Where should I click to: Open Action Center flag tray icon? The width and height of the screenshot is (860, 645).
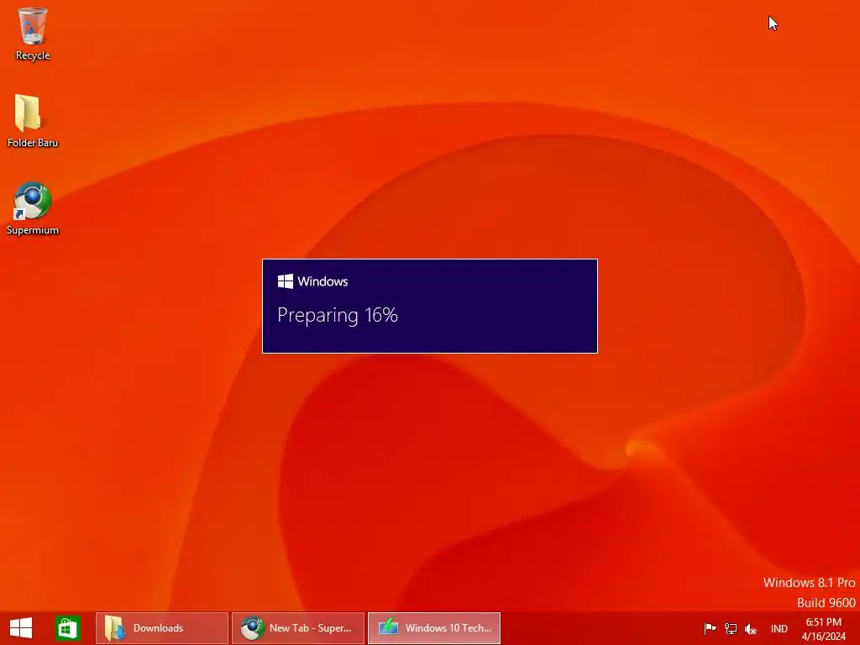[x=710, y=628]
